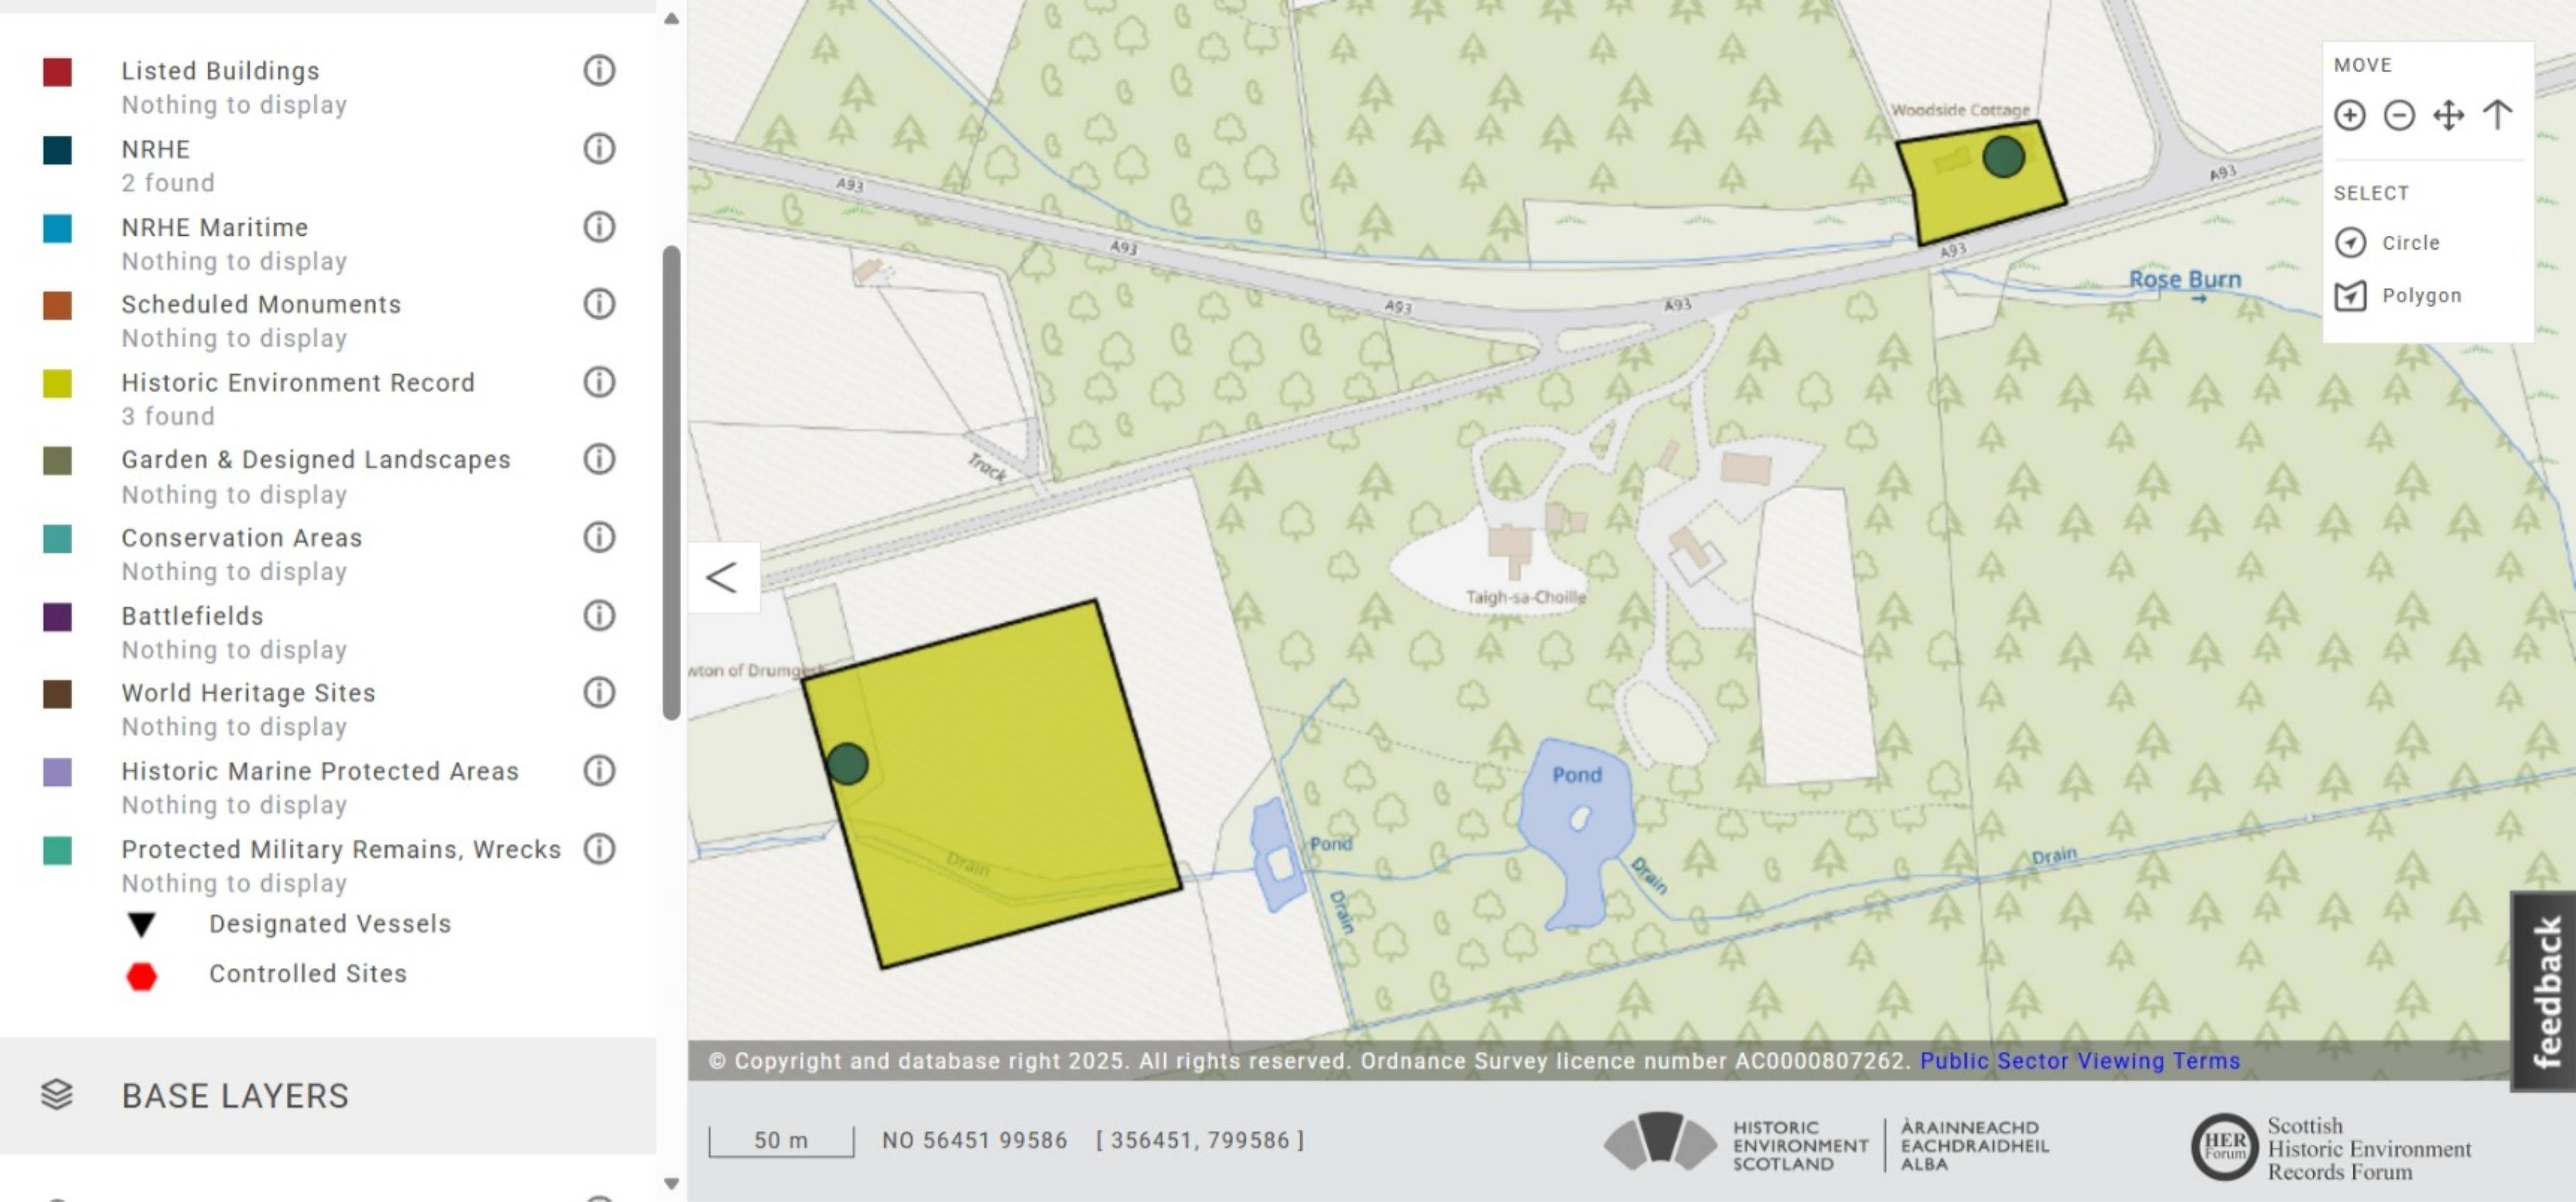Viewport: 2576px width, 1202px height.
Task: Open info for NRHE layer
Action: tap(599, 148)
